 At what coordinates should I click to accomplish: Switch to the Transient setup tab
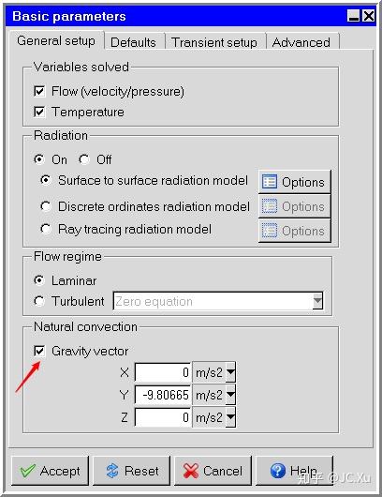pos(215,42)
